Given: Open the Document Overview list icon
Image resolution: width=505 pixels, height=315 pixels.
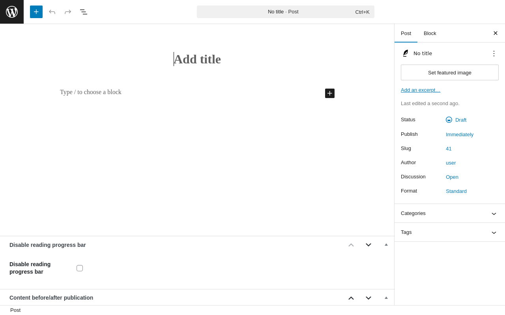Looking at the screenshot, I should click(84, 12).
